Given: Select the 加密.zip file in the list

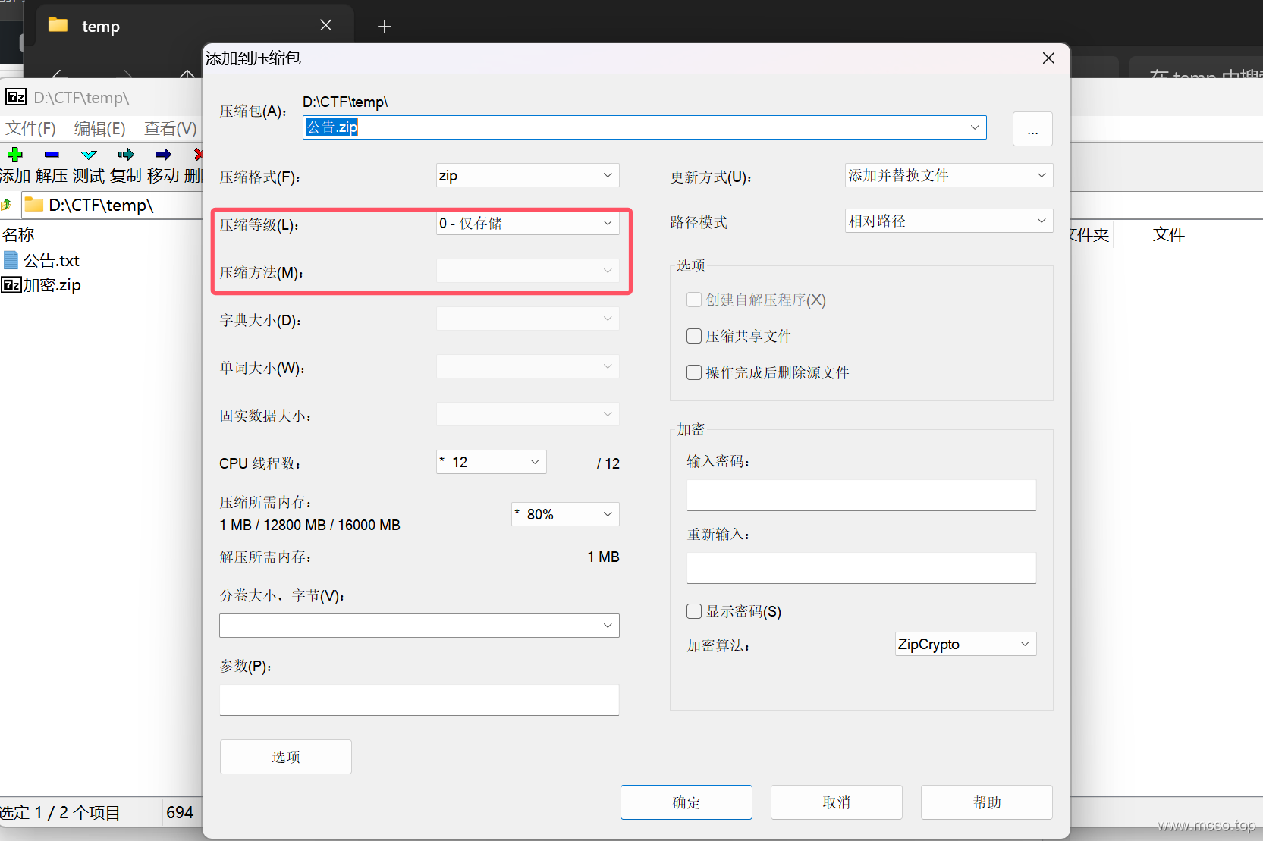Looking at the screenshot, I should click(x=42, y=285).
